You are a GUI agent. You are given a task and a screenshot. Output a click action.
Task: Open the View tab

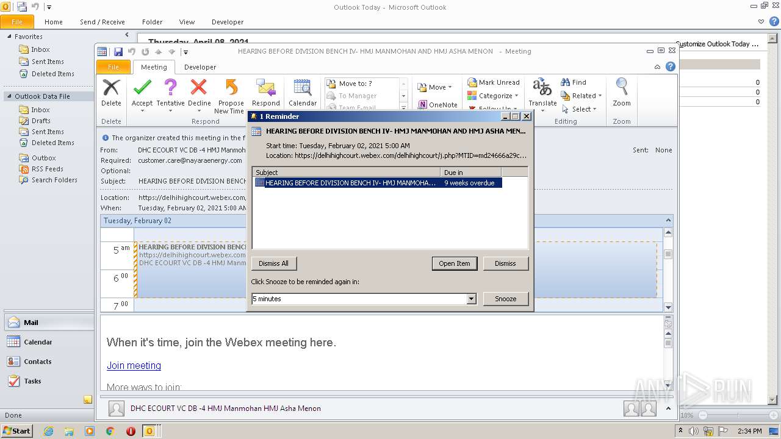pyautogui.click(x=187, y=22)
